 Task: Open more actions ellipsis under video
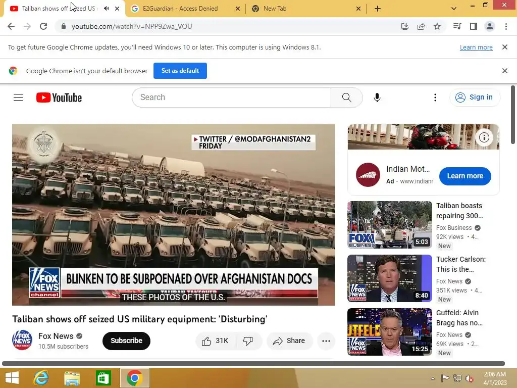coord(326,341)
